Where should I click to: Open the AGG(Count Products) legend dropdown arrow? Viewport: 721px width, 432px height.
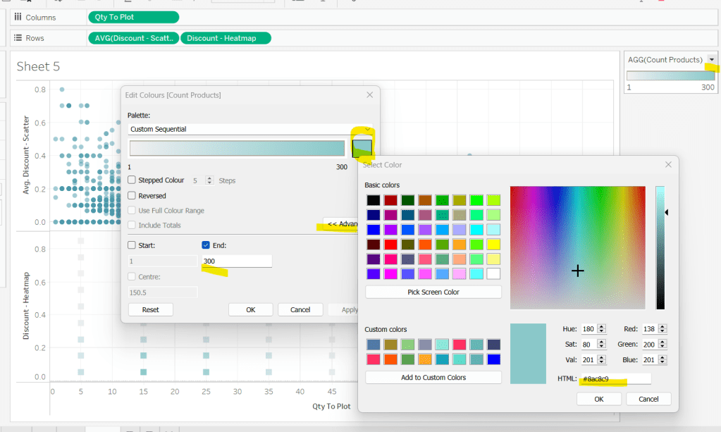click(712, 60)
